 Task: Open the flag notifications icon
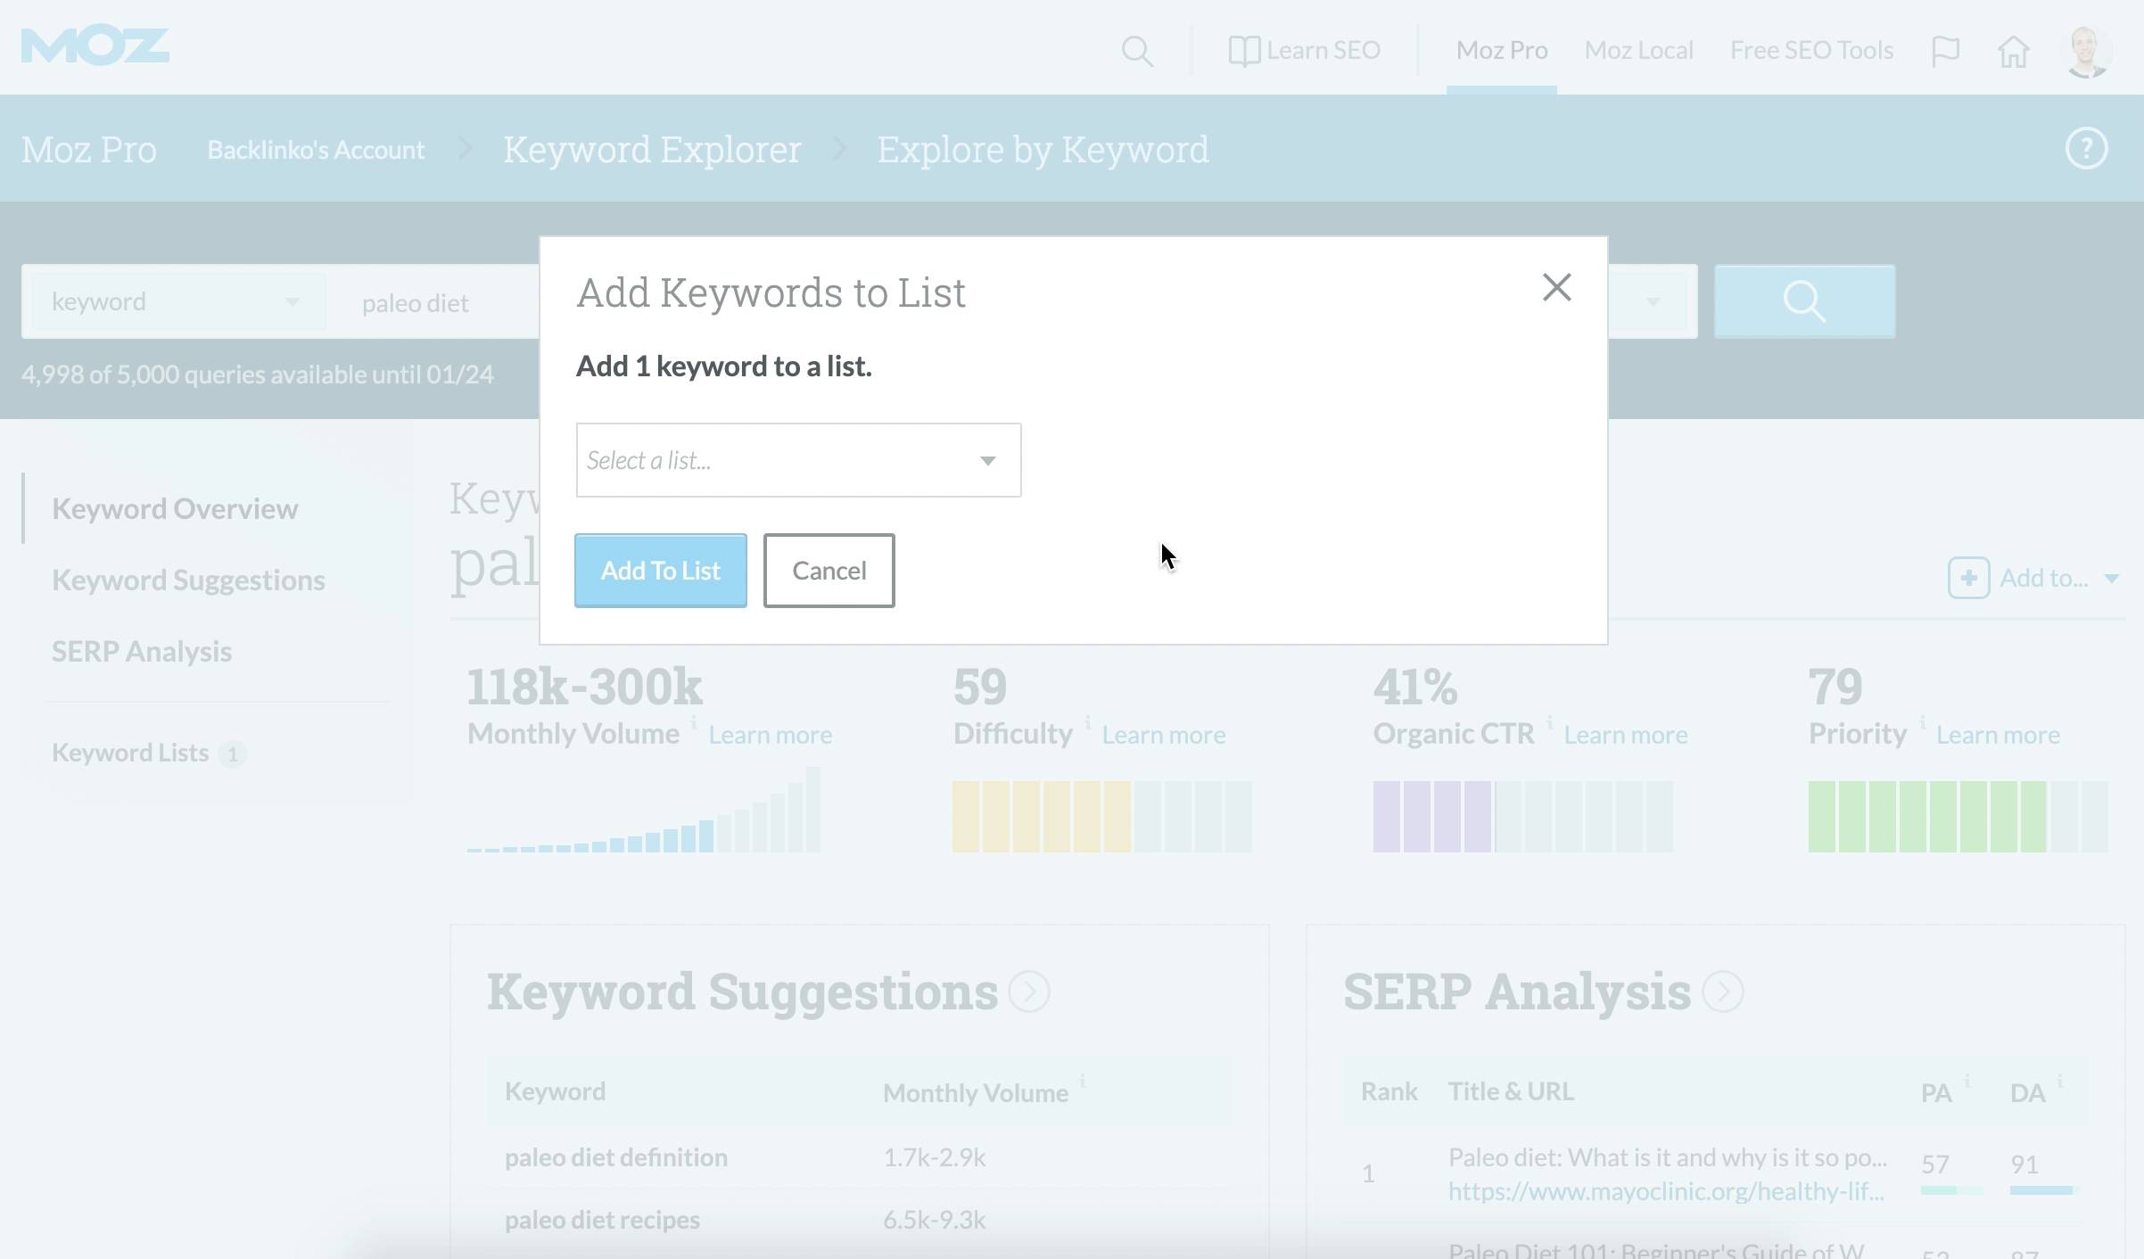click(x=1945, y=51)
